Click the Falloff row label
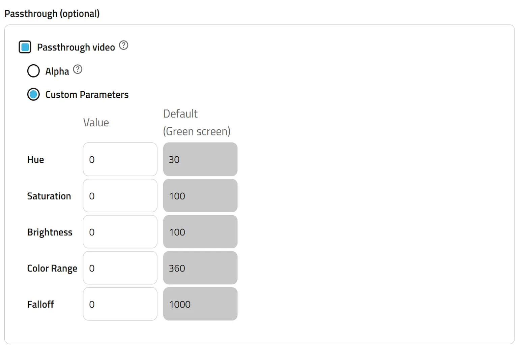Screen dimensions: 518x345 click(40, 305)
